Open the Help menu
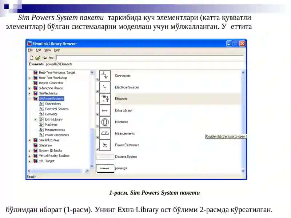This screenshot has width=291, height=218. pyautogui.click(x=57, y=50)
